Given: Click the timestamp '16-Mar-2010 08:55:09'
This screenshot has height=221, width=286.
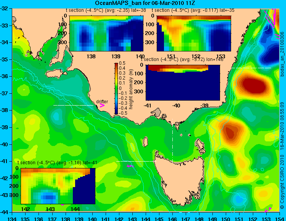Looking at the screenshot, I should tap(282, 127).
